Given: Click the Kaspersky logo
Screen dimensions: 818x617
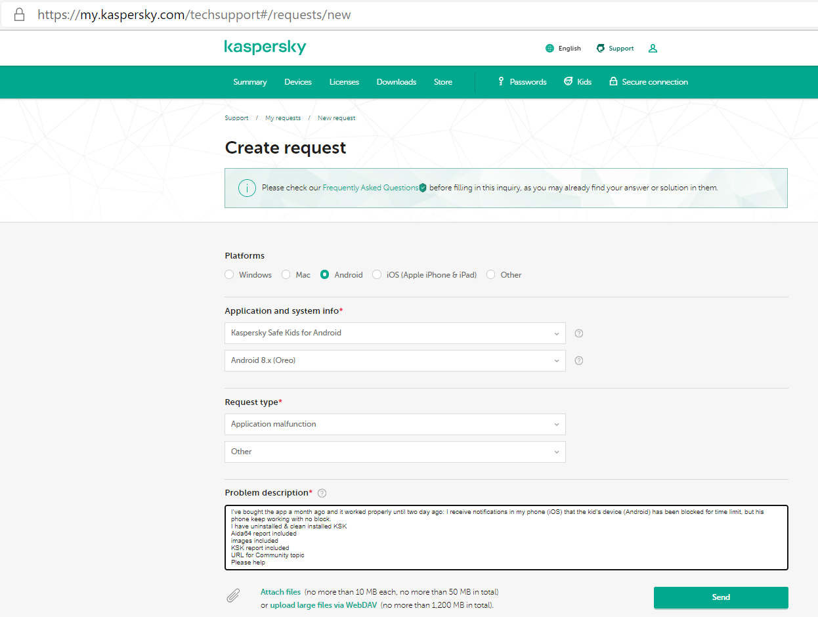Looking at the screenshot, I should (265, 47).
